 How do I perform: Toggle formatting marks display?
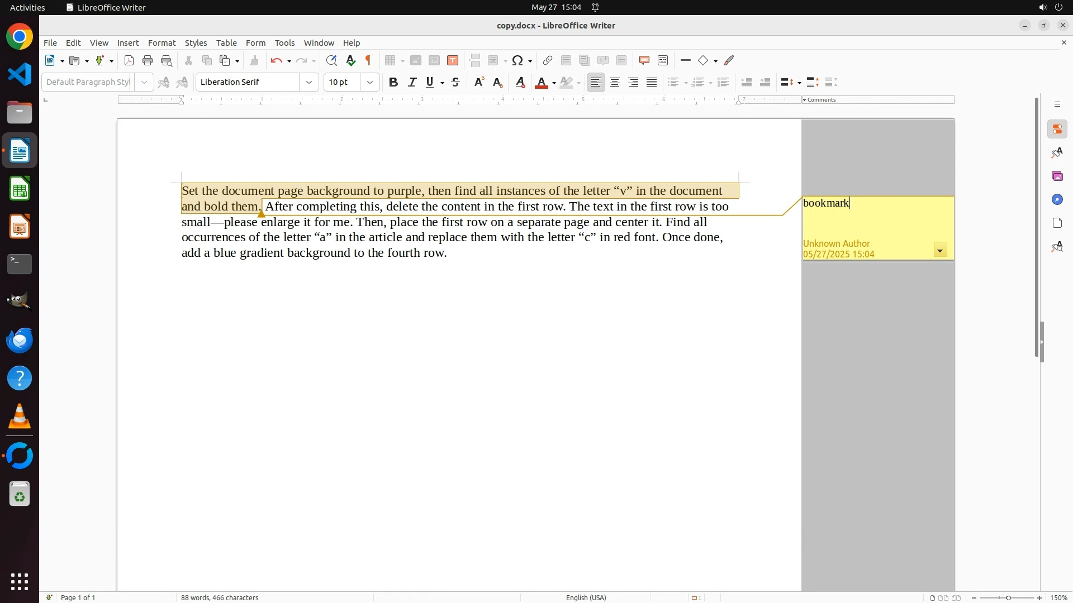coord(368,60)
